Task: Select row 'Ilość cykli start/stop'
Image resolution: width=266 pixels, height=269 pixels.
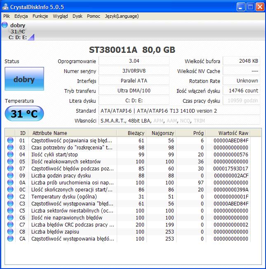Action: pos(133,154)
